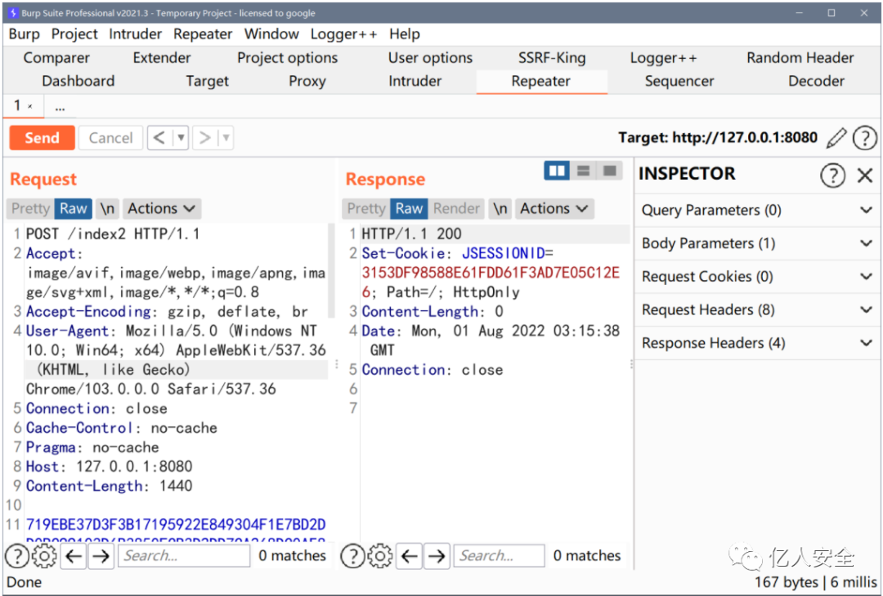Screen dimensions: 883x596
Task: Open the Help menu
Action: (x=405, y=34)
